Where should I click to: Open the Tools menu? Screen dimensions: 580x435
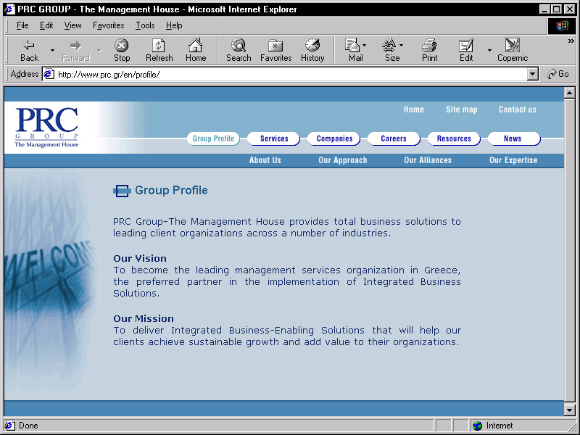145,25
